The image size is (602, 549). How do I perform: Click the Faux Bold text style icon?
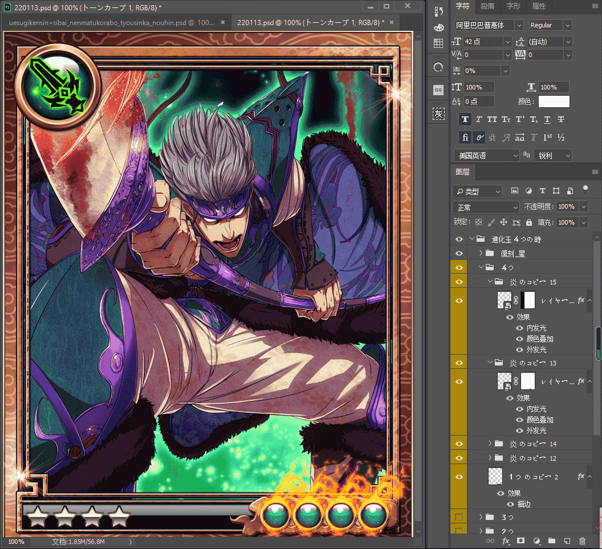coord(465,119)
